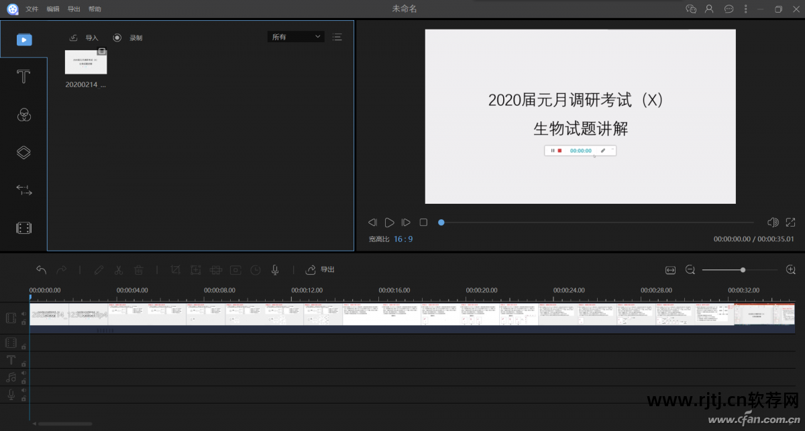Click the 导入 import button

coord(85,38)
